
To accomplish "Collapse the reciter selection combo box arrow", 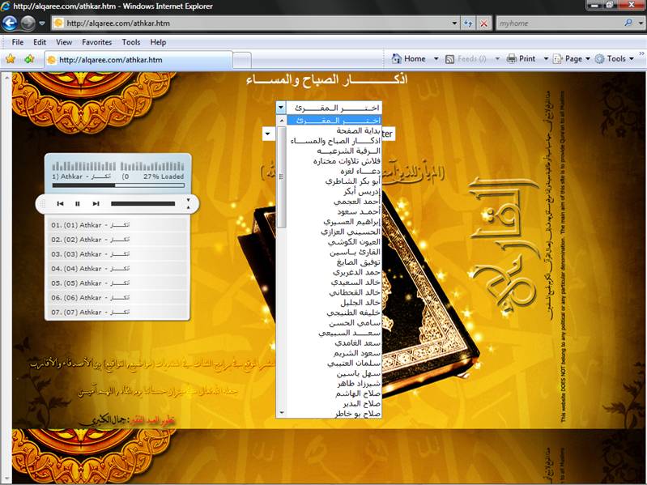I will tap(281, 108).
